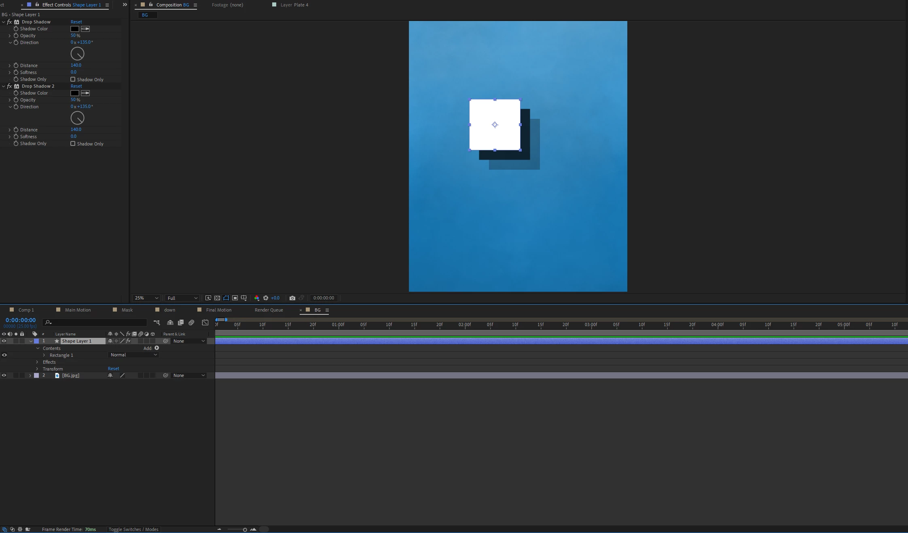
Task: Switch to the Final Motion timeline tab
Action: (x=218, y=310)
